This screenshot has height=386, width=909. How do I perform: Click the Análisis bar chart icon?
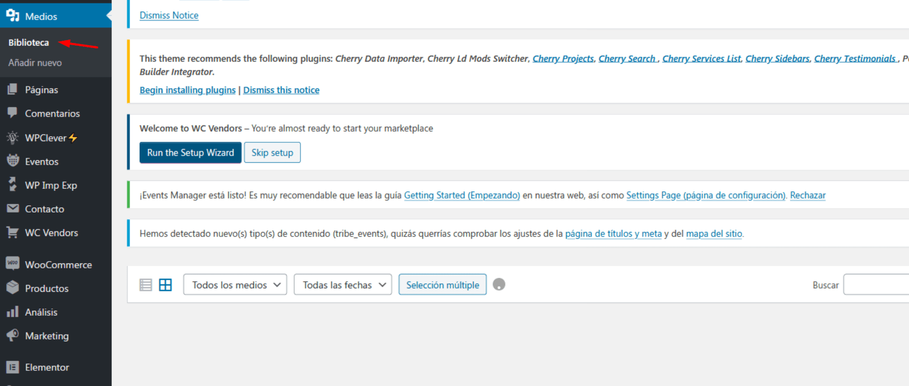coord(12,312)
